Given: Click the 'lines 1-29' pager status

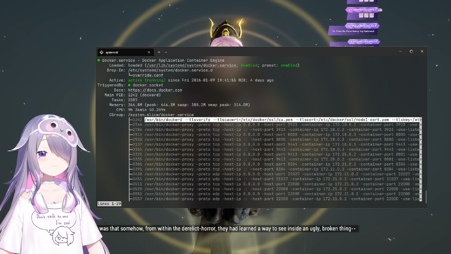Looking at the screenshot, I should 109,204.
